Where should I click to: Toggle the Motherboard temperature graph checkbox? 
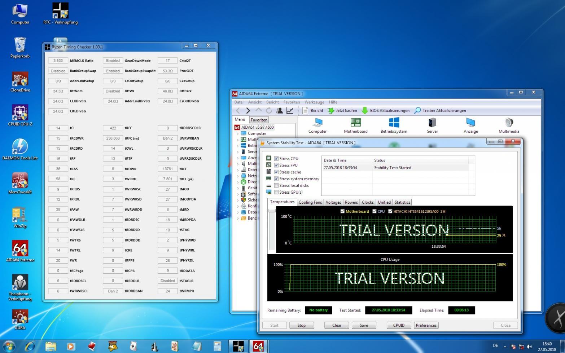[x=342, y=211]
